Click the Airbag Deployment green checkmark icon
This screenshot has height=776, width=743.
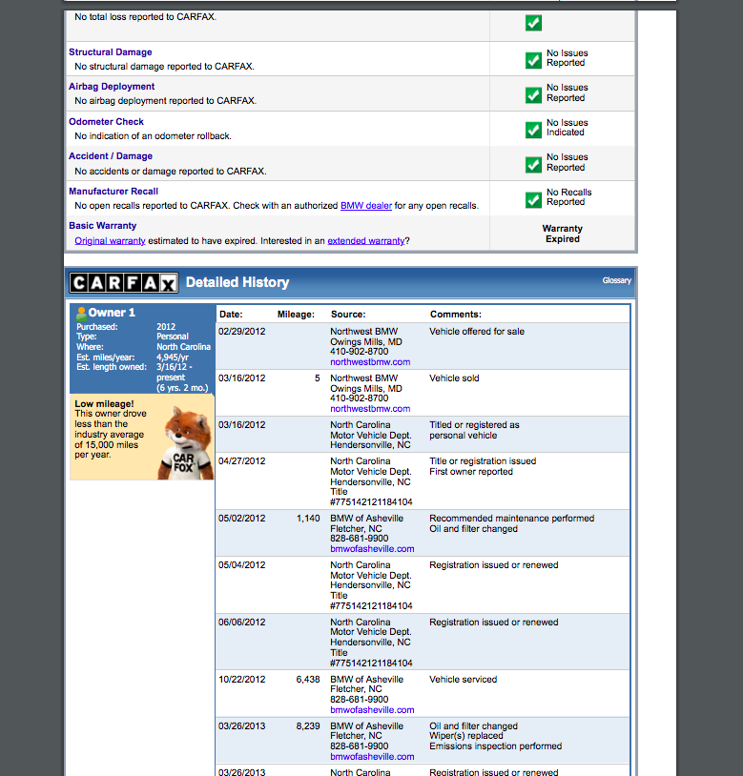pyautogui.click(x=533, y=94)
